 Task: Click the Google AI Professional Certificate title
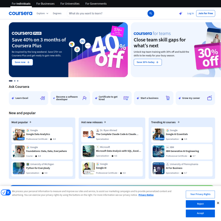[101, 168]
